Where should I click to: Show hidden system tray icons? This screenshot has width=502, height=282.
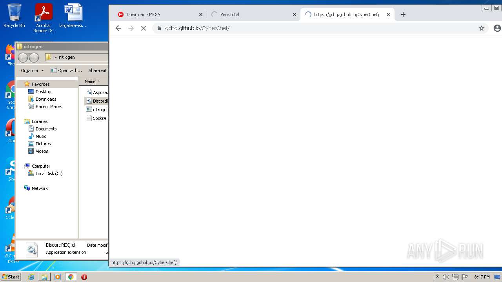[x=437, y=277]
